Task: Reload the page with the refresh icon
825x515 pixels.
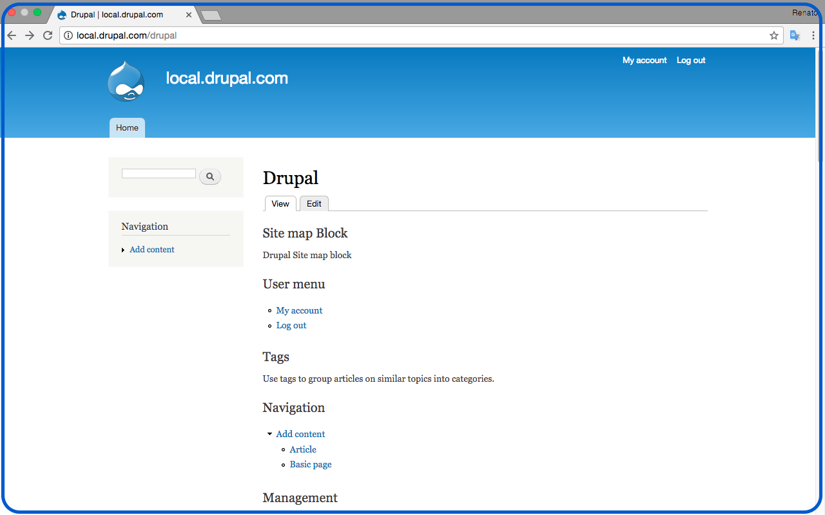Action: [48, 35]
